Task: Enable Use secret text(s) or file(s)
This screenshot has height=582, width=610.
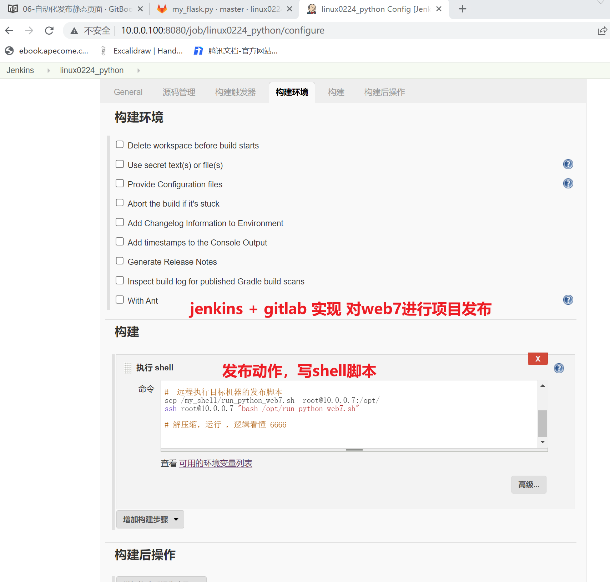Action: [x=120, y=164]
